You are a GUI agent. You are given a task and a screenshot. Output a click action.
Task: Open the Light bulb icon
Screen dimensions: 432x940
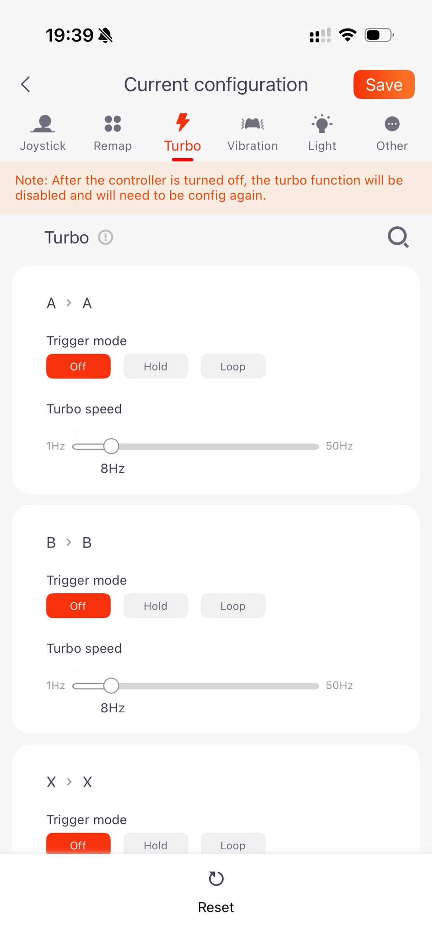(322, 123)
